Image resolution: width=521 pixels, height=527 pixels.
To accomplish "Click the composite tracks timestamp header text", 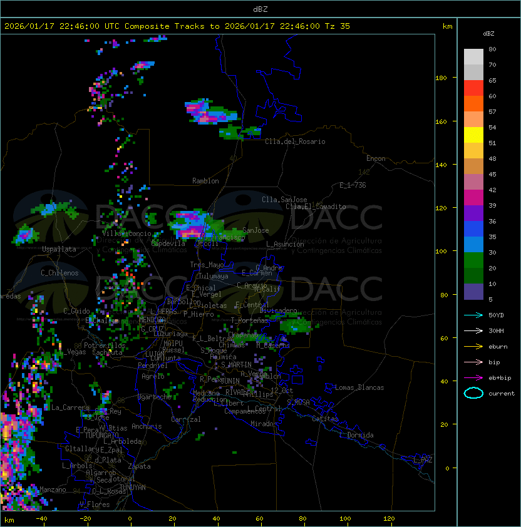I will coord(177,26).
